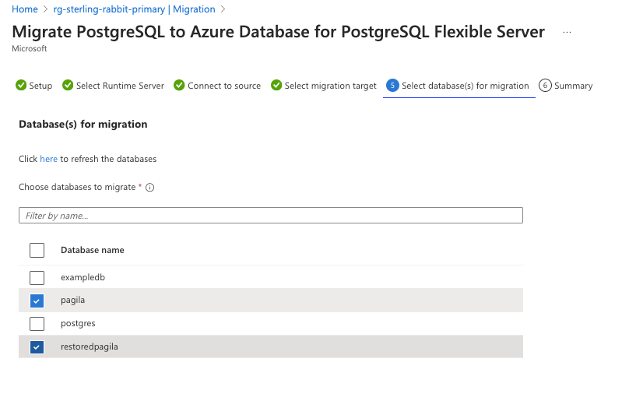The width and height of the screenshot is (636, 415).
Task: Switch to the Connect to source tab
Action: pos(224,86)
